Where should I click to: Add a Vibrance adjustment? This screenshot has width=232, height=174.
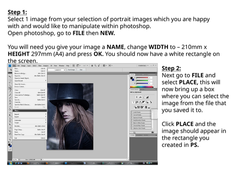133,102
